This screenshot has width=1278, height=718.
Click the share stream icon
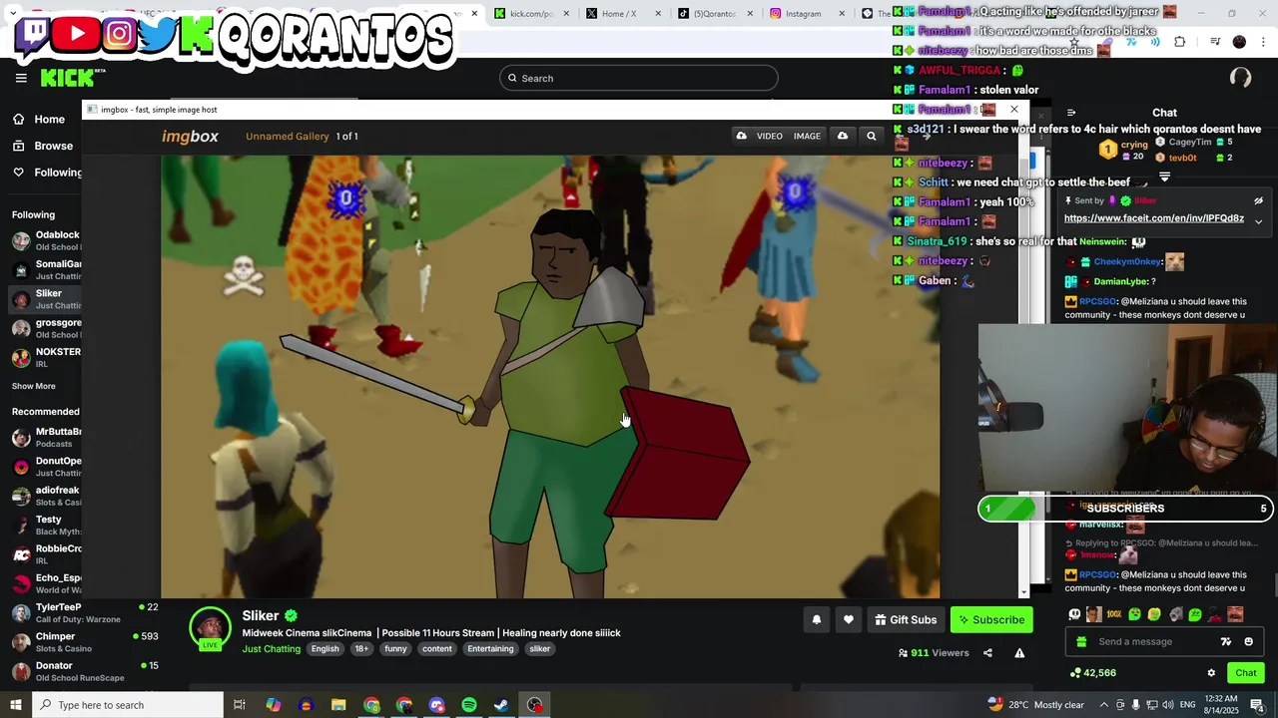click(x=987, y=653)
